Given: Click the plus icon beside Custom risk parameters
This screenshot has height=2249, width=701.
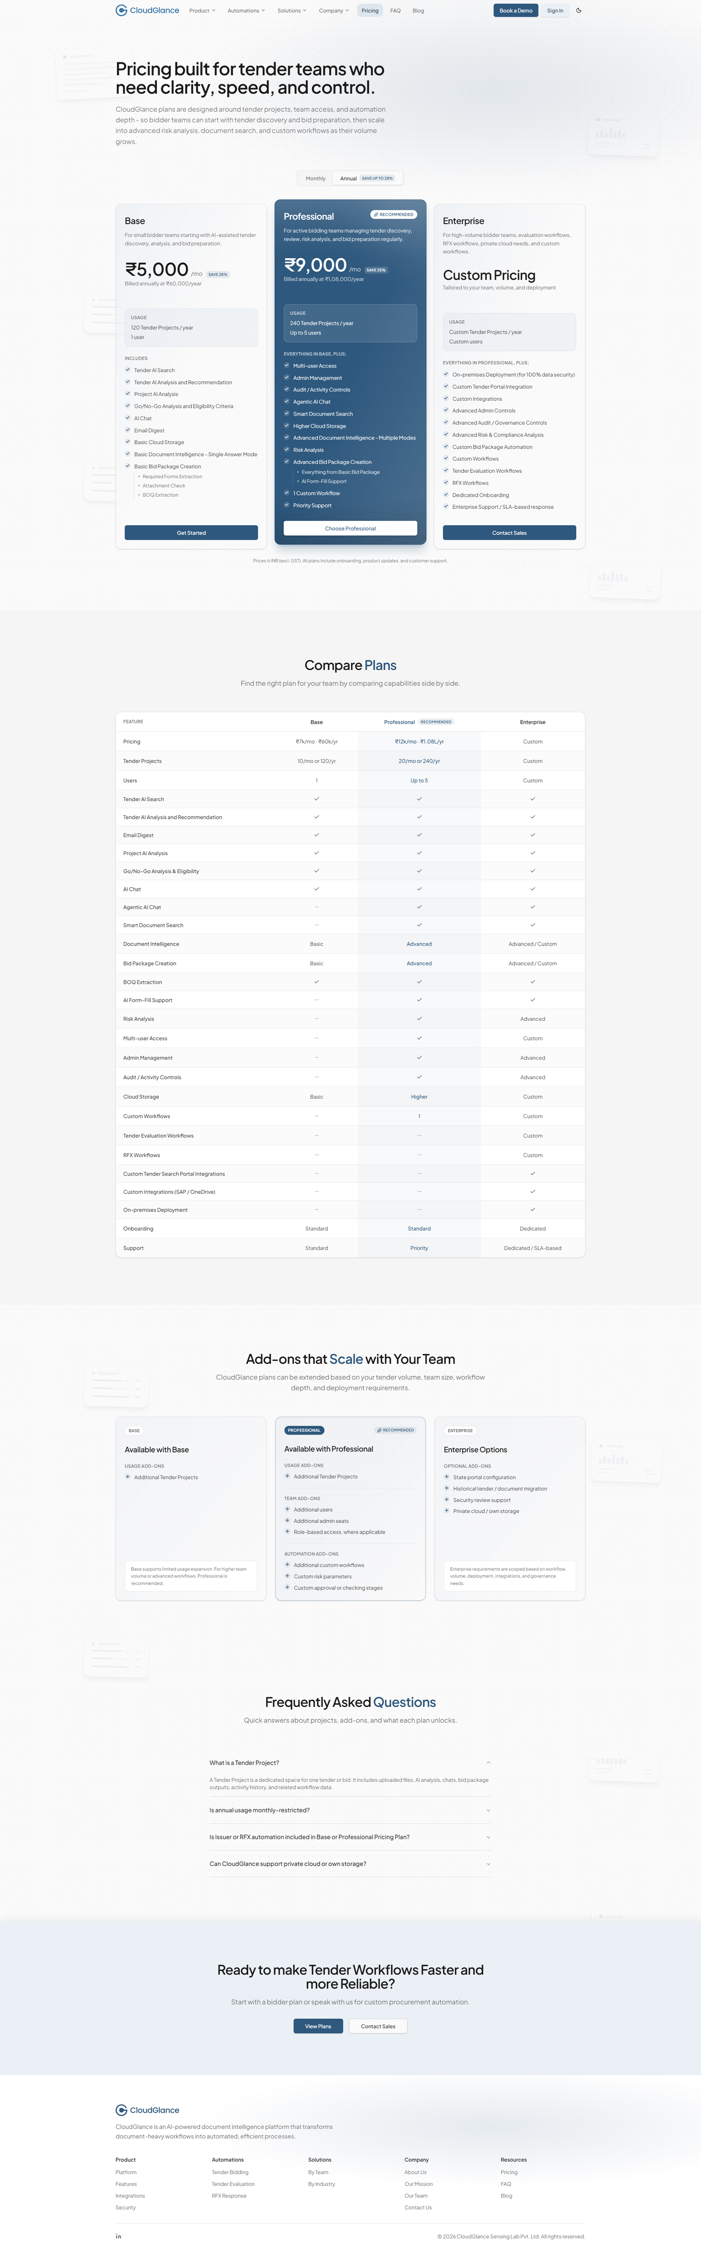Looking at the screenshot, I should [287, 1576].
